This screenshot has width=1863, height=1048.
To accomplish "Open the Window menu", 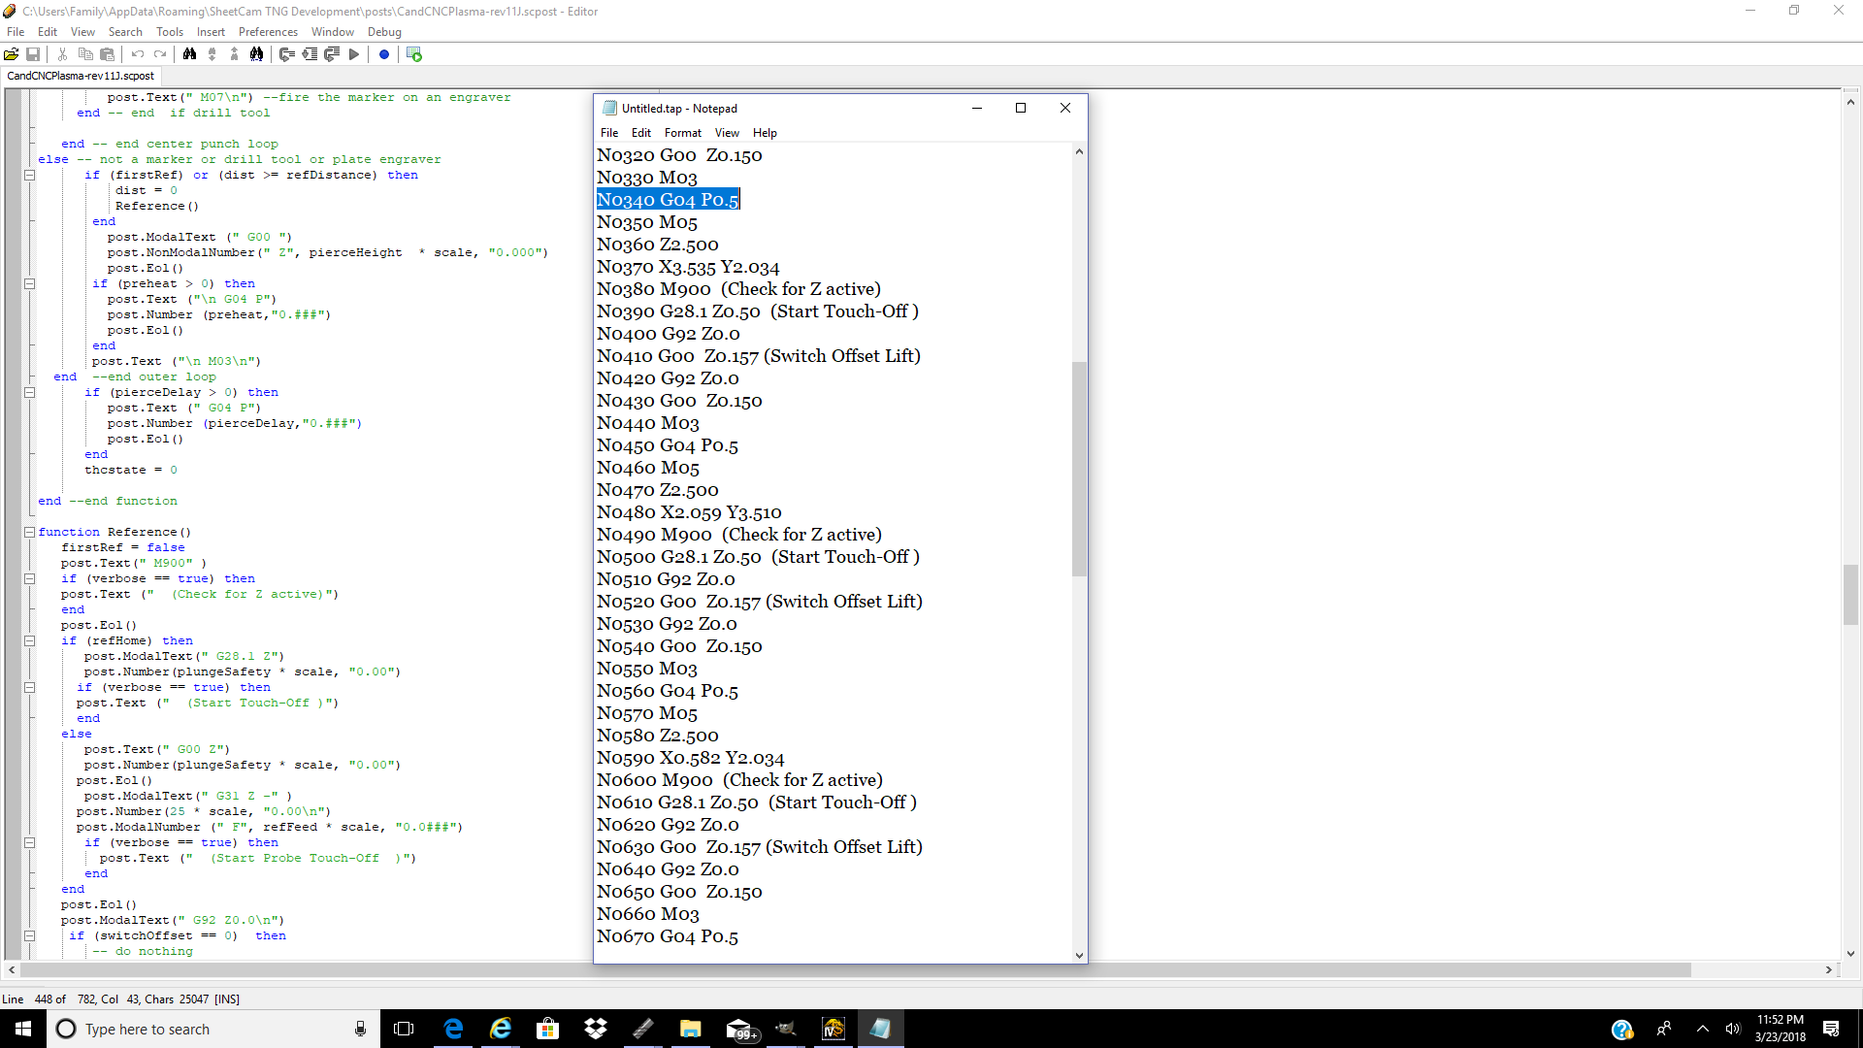I will click(333, 32).
